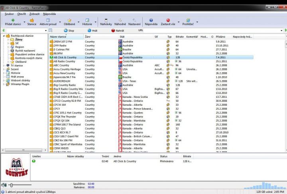Open the Zobrazit menu
This screenshot has width=287, height=194.
click(x=34, y=14)
